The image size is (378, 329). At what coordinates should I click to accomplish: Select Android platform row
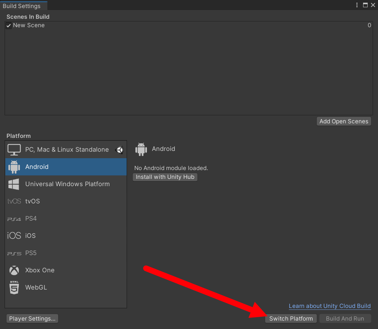pyautogui.click(x=66, y=167)
